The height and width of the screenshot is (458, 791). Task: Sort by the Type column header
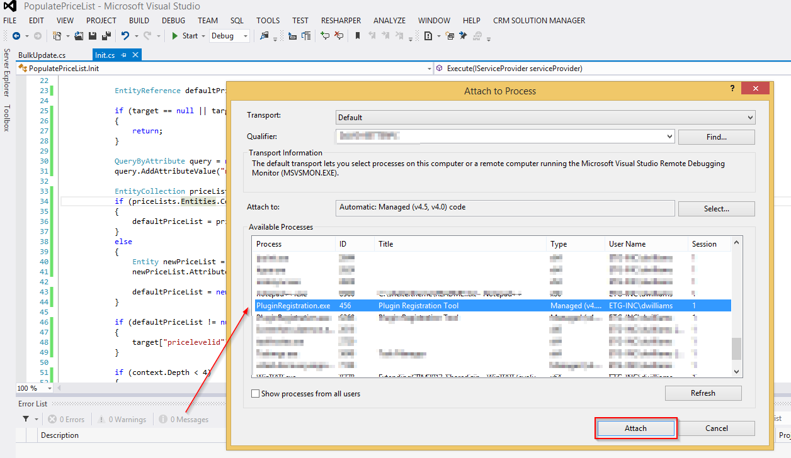[576, 244]
